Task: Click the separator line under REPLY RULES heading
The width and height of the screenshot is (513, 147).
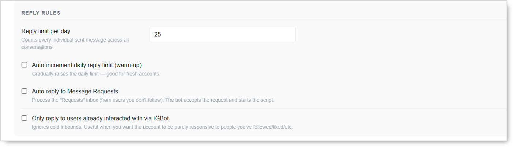Action: (264, 19)
